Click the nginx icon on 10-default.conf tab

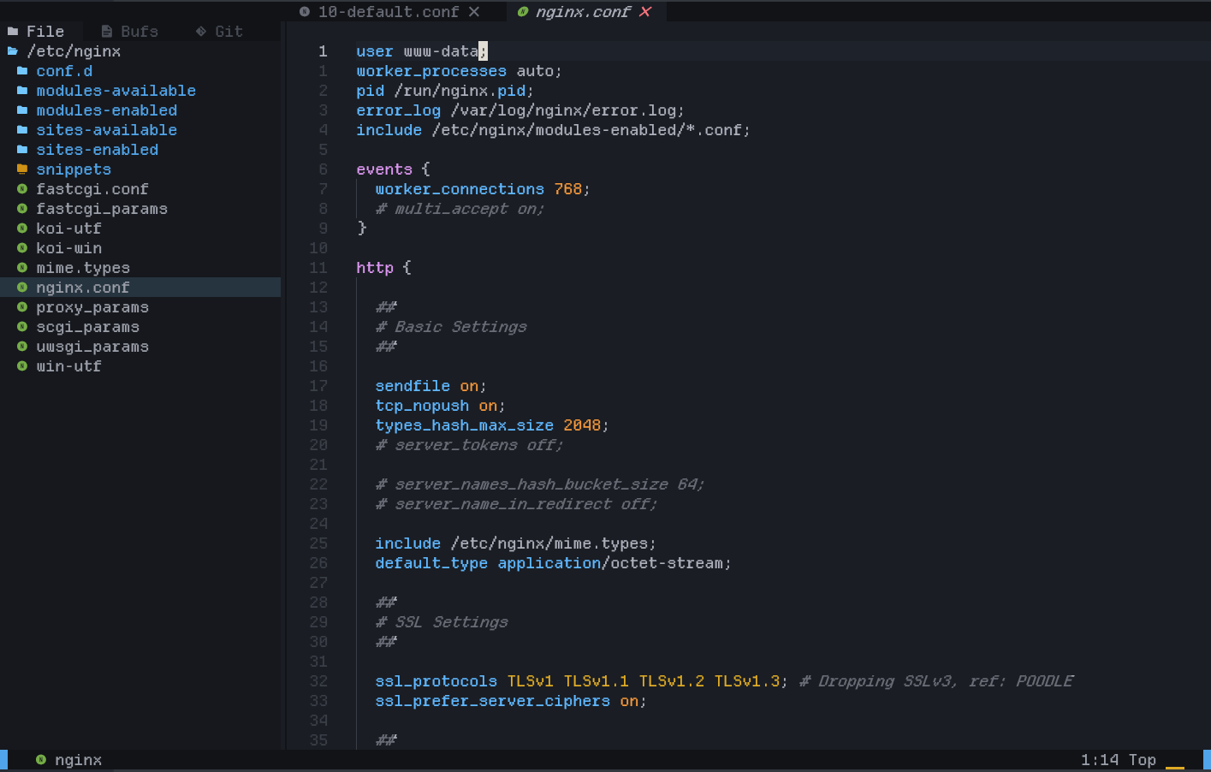[305, 12]
